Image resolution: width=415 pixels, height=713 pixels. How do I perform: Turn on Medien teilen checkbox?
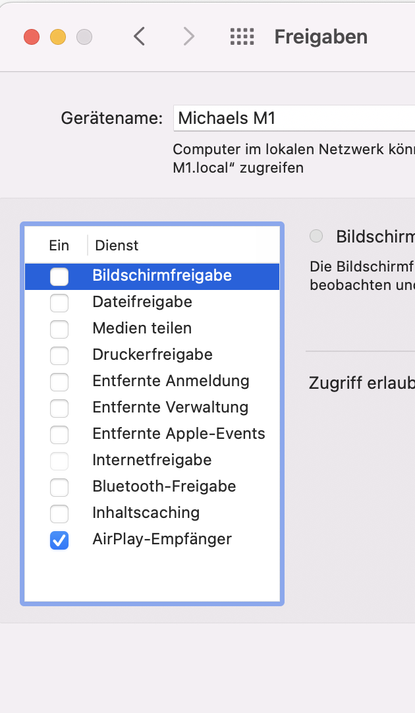(59, 329)
